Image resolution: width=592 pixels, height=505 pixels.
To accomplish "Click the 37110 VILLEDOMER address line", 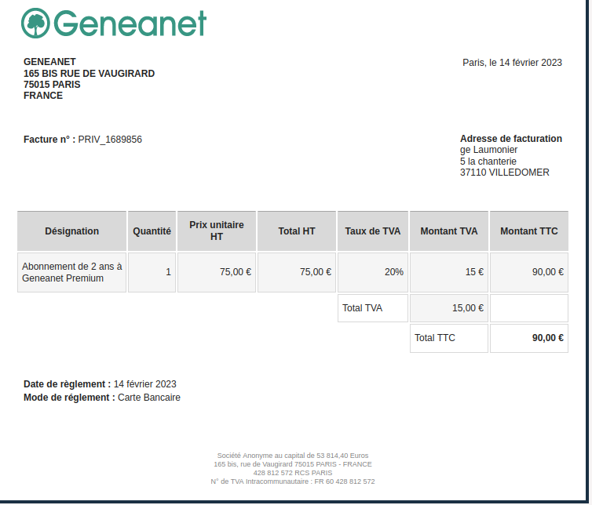I will (x=504, y=173).
